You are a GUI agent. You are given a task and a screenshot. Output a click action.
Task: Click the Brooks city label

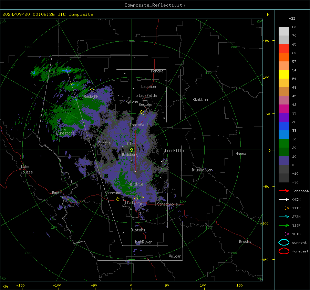(245, 241)
